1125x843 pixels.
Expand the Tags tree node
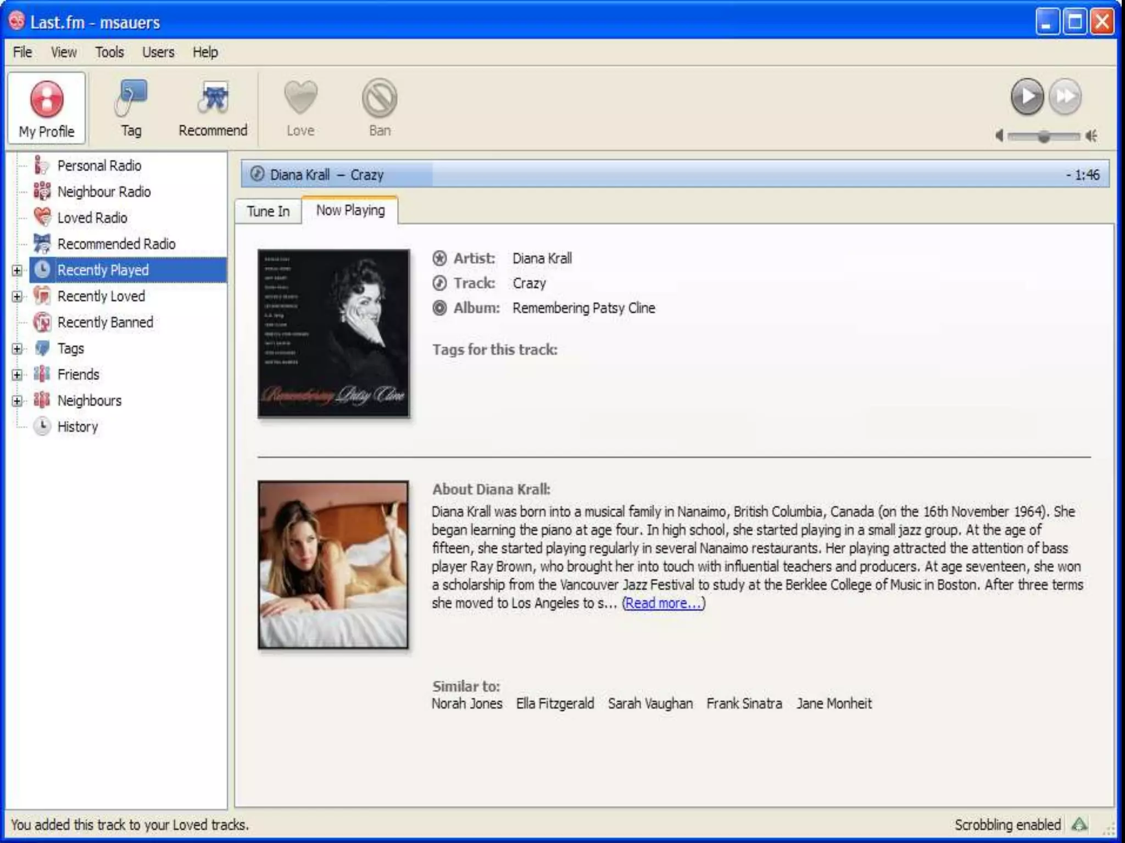coord(17,349)
